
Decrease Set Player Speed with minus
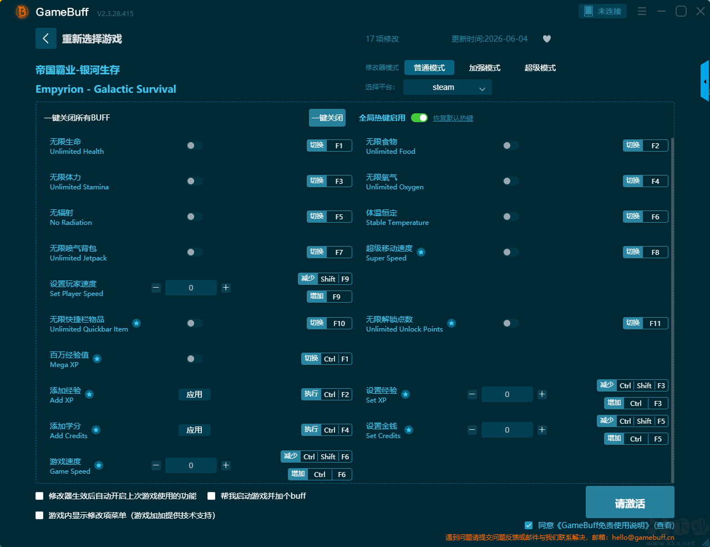pos(156,288)
